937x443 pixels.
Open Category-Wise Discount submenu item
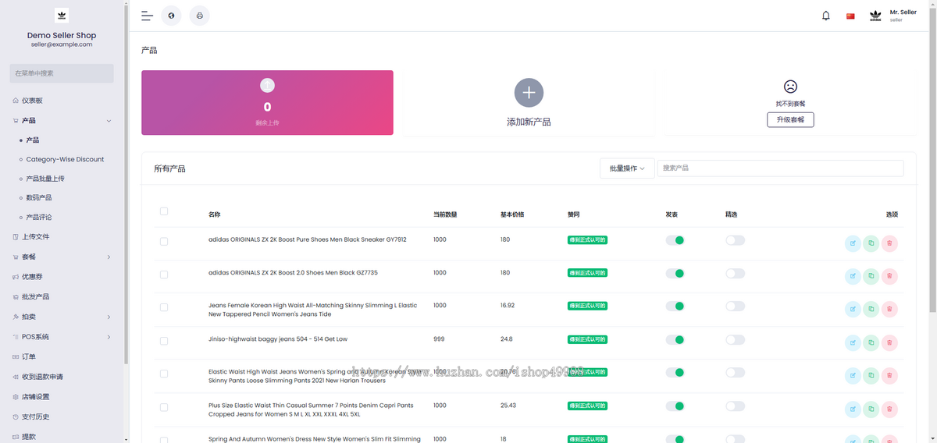click(65, 159)
